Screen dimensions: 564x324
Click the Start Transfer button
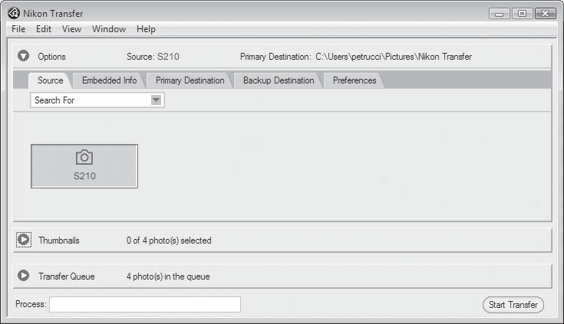click(x=513, y=305)
